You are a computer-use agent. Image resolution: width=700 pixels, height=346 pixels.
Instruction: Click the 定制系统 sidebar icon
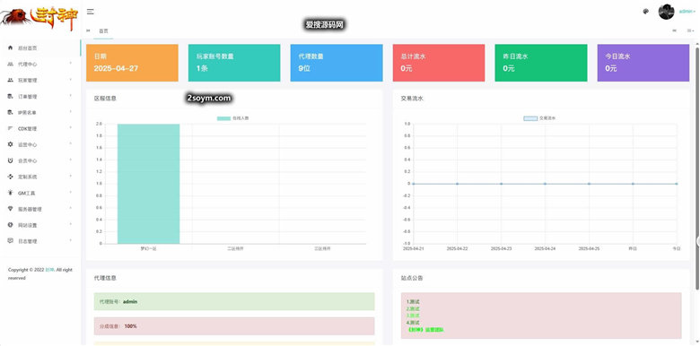[x=10, y=177]
